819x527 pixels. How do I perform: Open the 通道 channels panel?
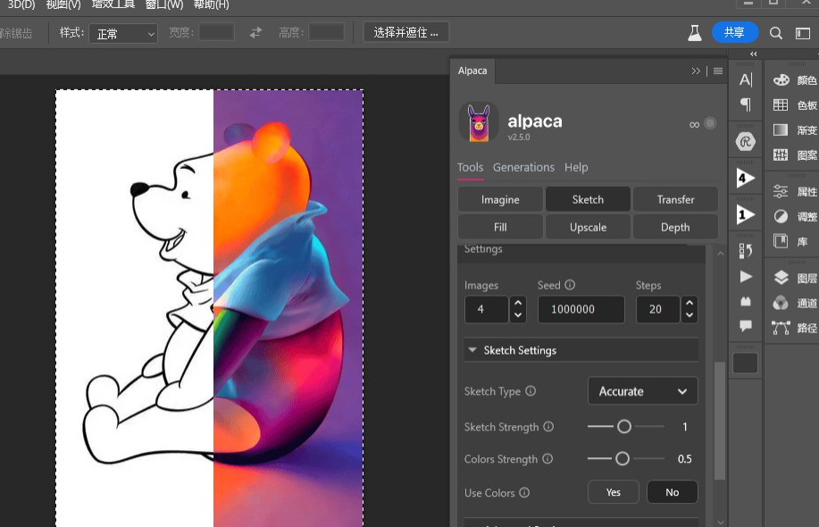point(795,303)
